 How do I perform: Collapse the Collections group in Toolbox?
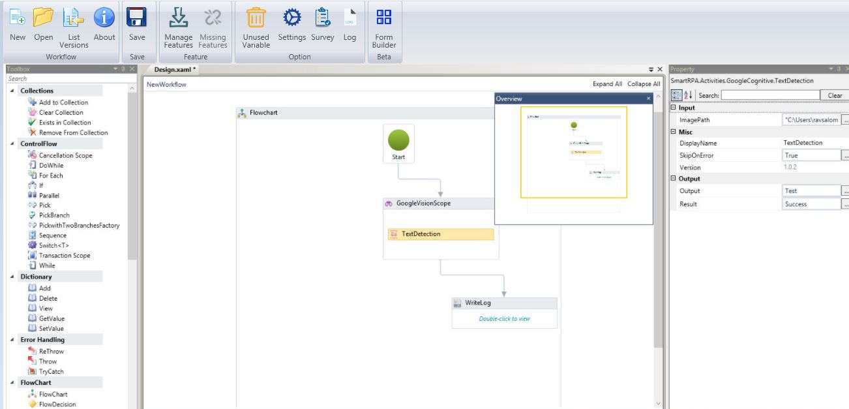(12, 91)
